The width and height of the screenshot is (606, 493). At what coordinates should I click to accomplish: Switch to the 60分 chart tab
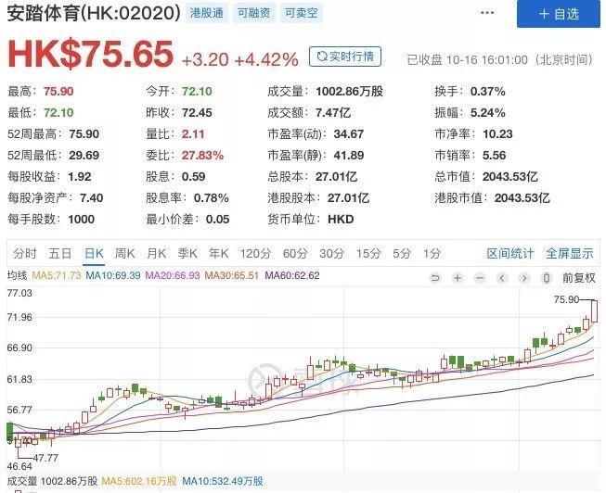click(295, 254)
